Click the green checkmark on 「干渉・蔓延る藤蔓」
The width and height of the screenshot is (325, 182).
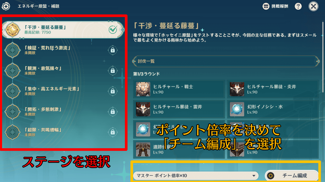pyautogui.click(x=113, y=30)
